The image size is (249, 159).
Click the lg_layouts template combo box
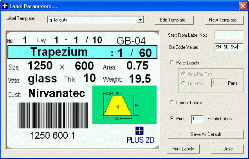coord(95,20)
